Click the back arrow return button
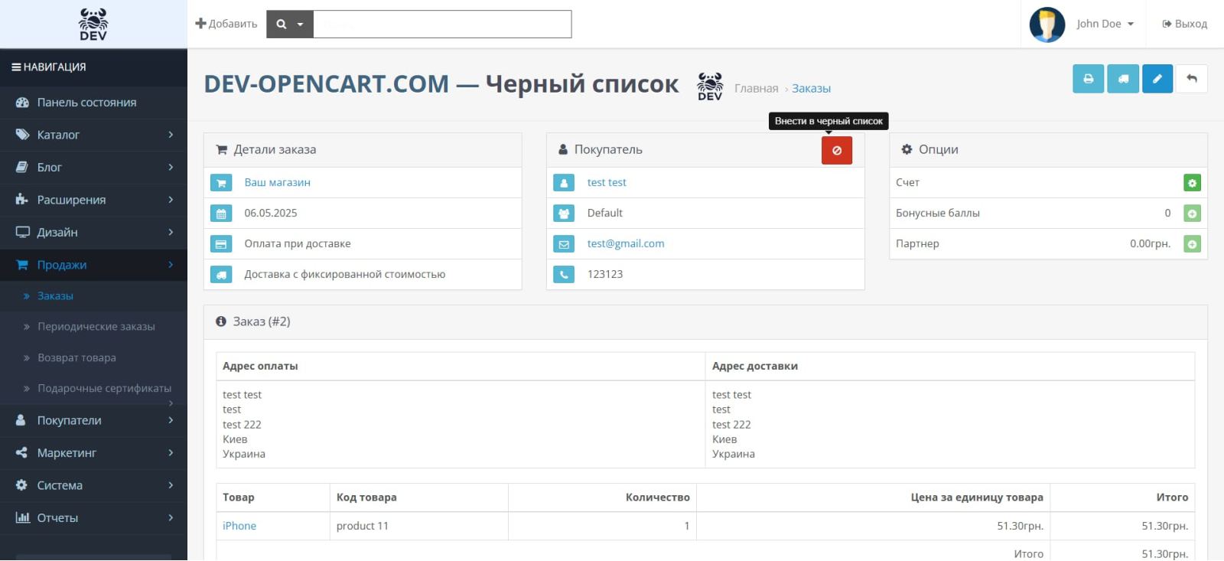 [1192, 79]
